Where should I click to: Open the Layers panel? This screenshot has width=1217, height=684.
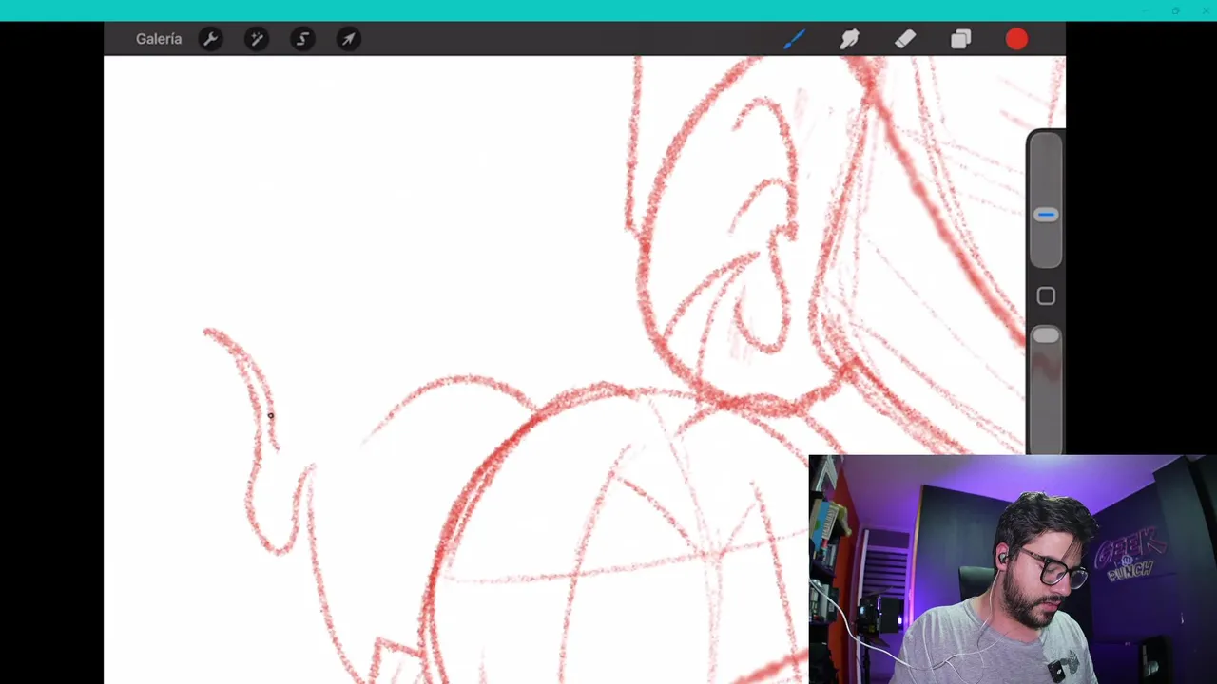coord(960,39)
